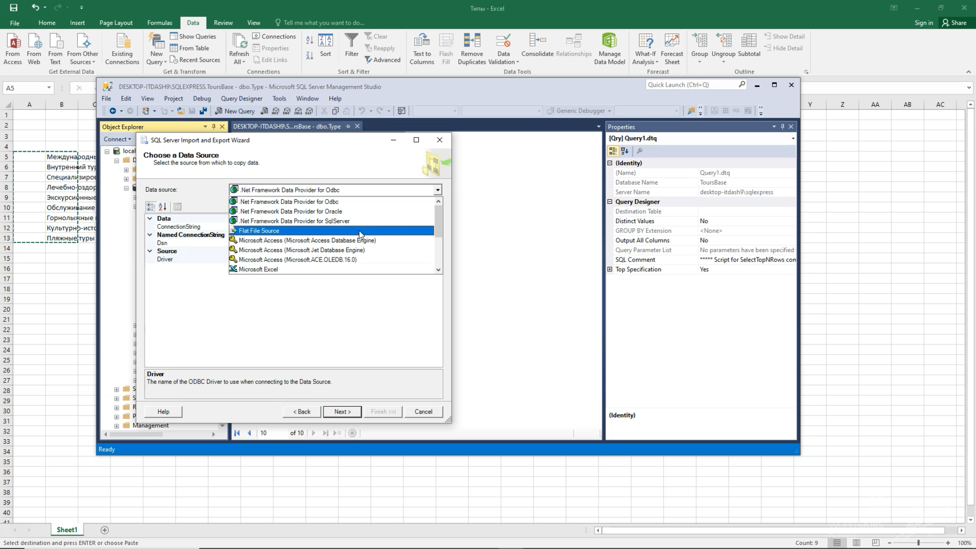Click dropdown list scroll-down arrow
This screenshot has height=549, width=976.
coord(439,270)
